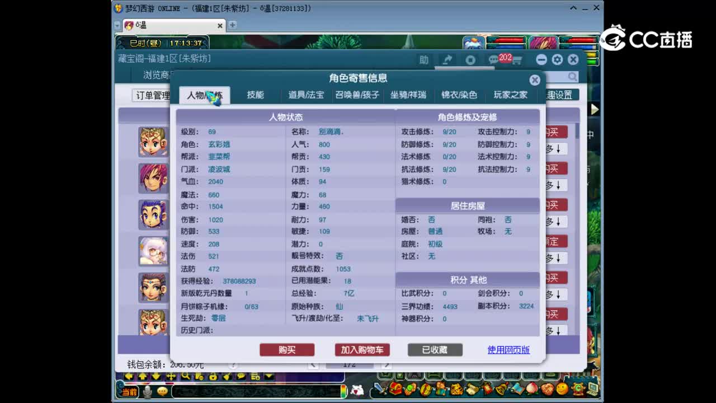This screenshot has height=403, width=716.
Task: Open the 订单管理 tab behind the dialog
Action: [152, 96]
